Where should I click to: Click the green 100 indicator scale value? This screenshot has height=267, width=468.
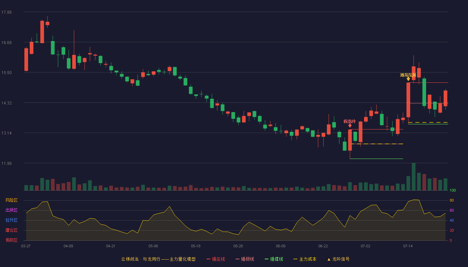pos(453,191)
